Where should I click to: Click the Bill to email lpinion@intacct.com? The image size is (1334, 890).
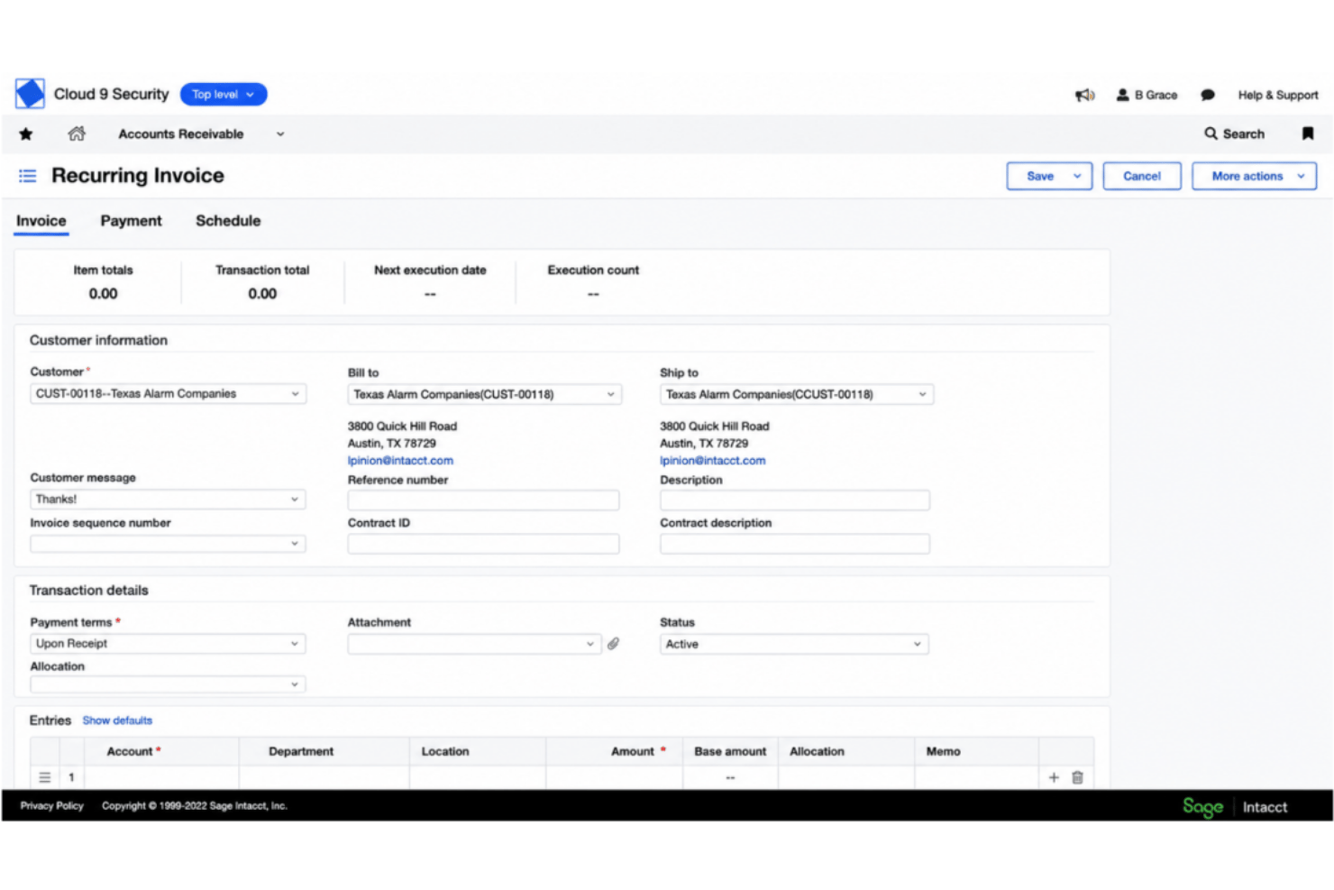[400, 461]
